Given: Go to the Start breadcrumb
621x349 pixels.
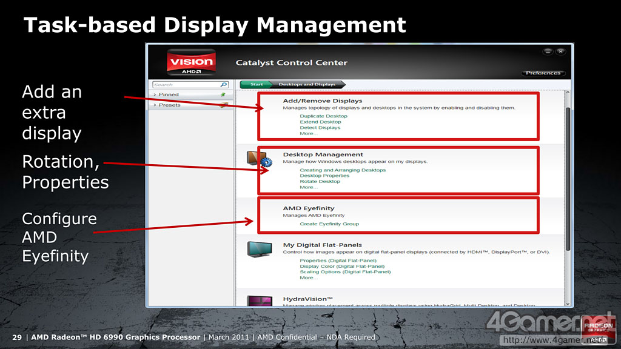Looking at the screenshot, I should 256,84.
